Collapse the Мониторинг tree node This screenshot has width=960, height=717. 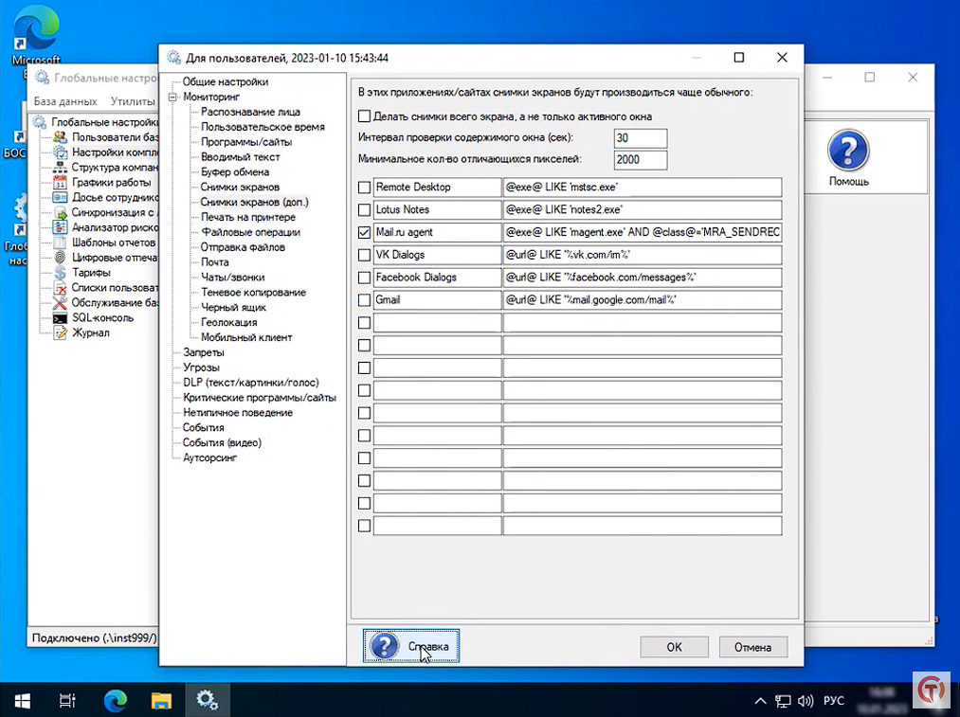pos(172,97)
